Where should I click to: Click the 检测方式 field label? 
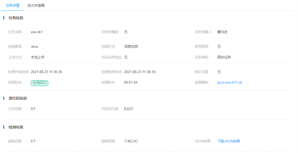click(108, 47)
